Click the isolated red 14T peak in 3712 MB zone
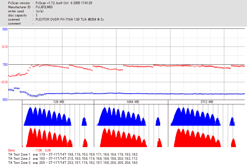 pos(234,143)
